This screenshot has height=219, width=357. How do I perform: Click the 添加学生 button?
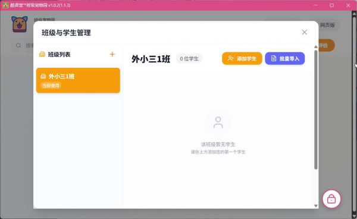click(242, 58)
